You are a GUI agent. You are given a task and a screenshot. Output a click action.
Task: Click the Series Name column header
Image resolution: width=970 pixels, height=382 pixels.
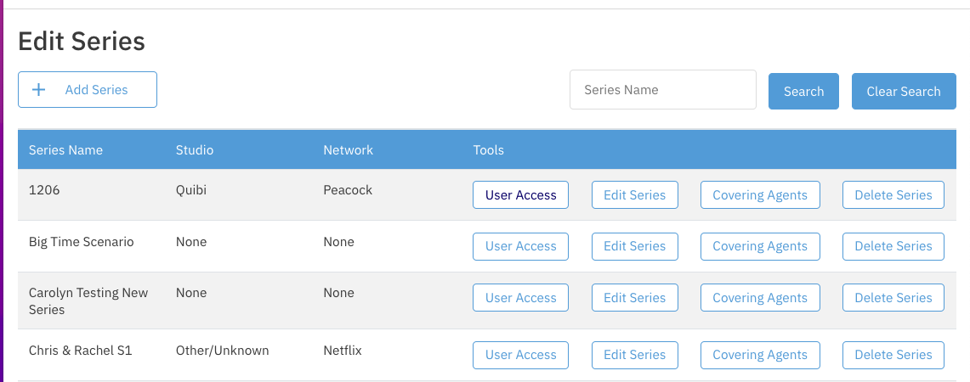(x=65, y=150)
